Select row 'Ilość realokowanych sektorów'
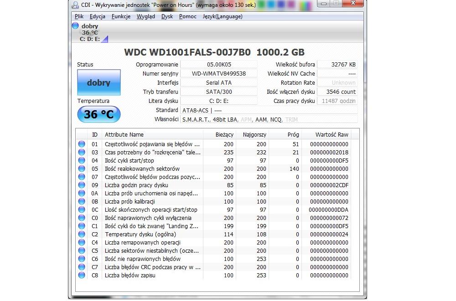 coord(214,169)
